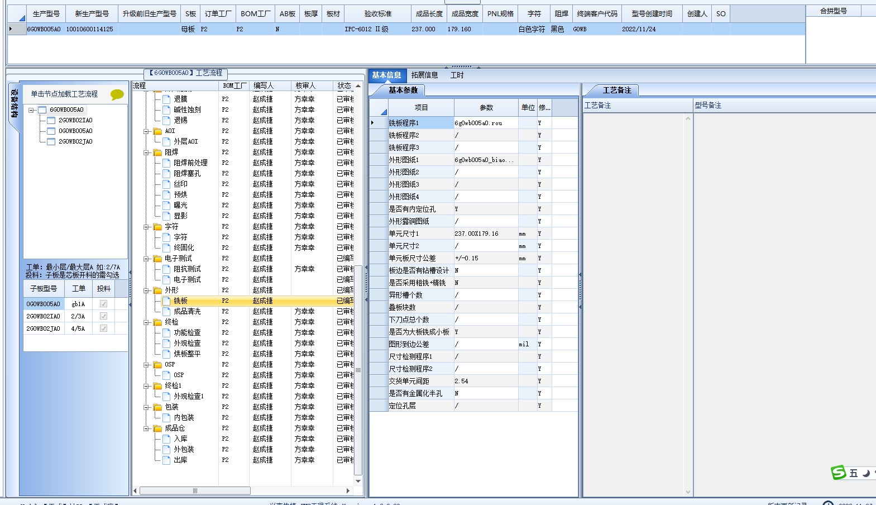Click the document icon beside 阻抗测试
This screenshot has height=505, width=876.
click(166, 269)
